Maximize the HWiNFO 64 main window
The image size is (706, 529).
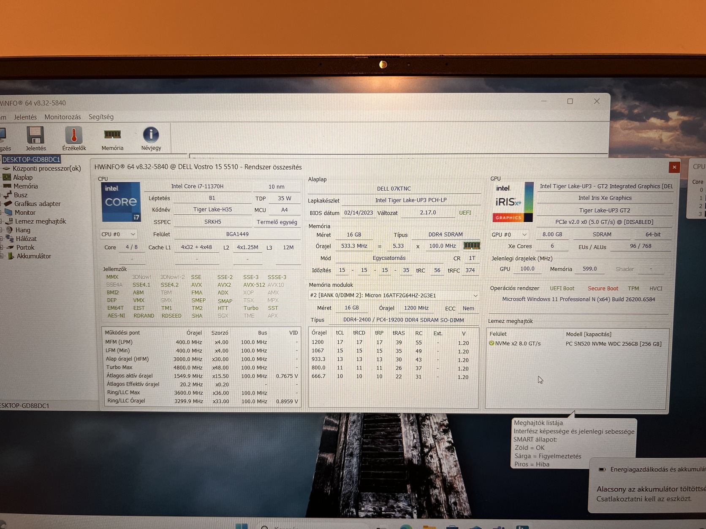tap(570, 101)
